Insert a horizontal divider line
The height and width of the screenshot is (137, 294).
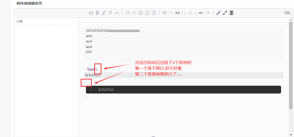click(171, 13)
